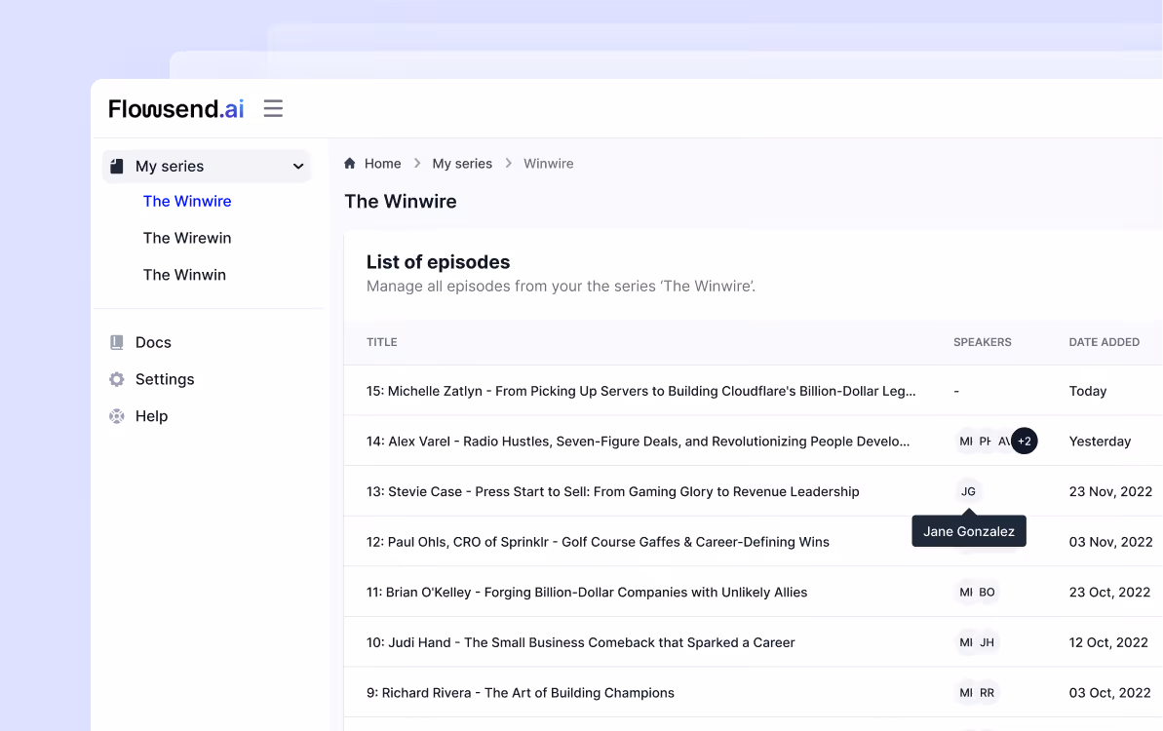This screenshot has width=1163, height=731.
Task: Click the List of episodes heading
Action: click(438, 262)
